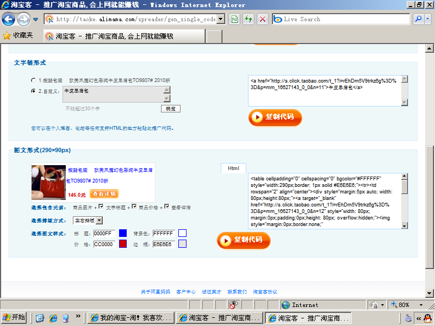Click the Outlook quick launch icon
435x326 pixels.
pyautogui.click(x=40, y=318)
